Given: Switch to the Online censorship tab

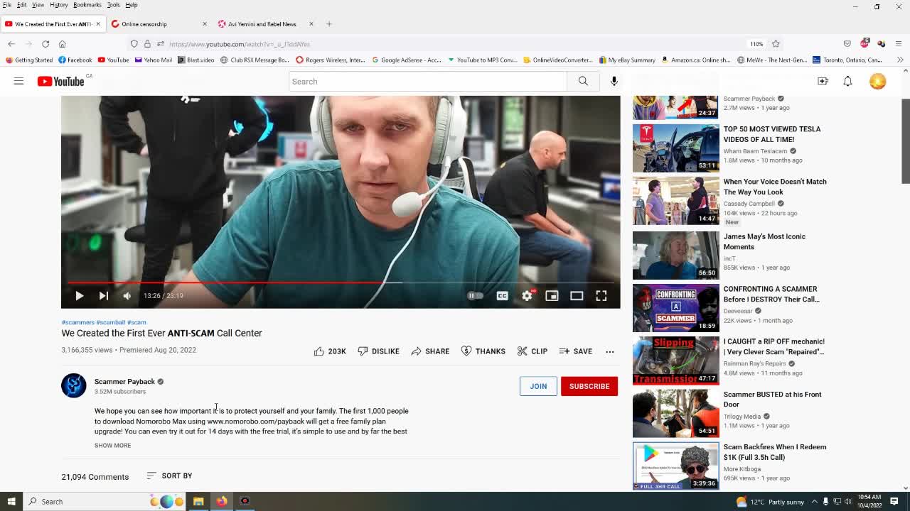Looking at the screenshot, I should tap(160, 24).
